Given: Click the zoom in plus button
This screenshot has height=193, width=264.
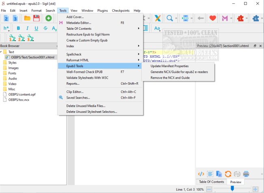Looking at the screenshot, I should click(255, 189).
